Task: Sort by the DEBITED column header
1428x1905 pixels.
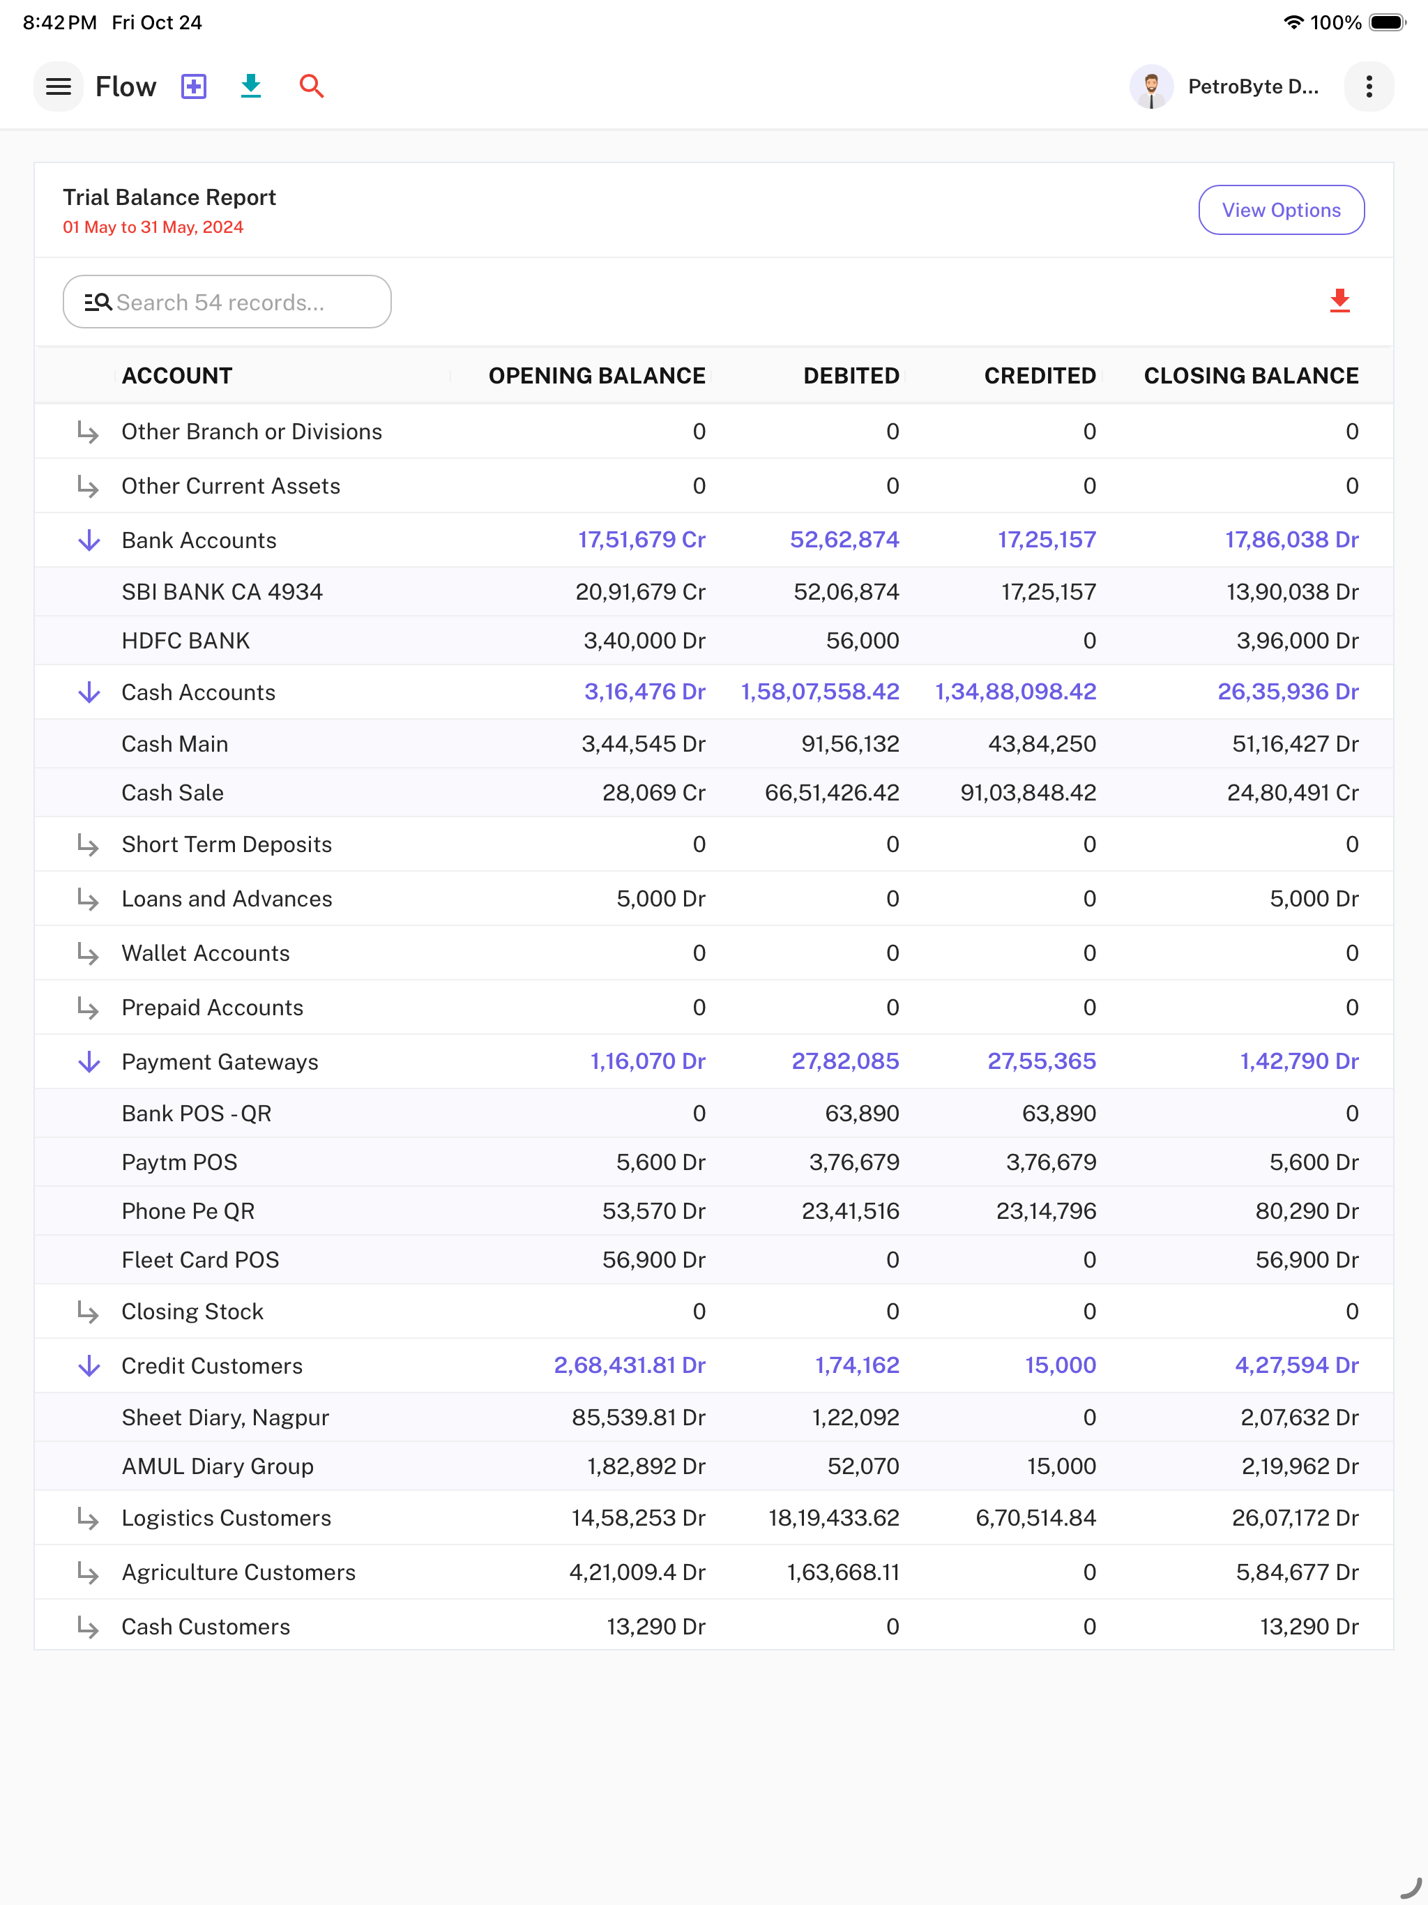Action: coord(851,375)
